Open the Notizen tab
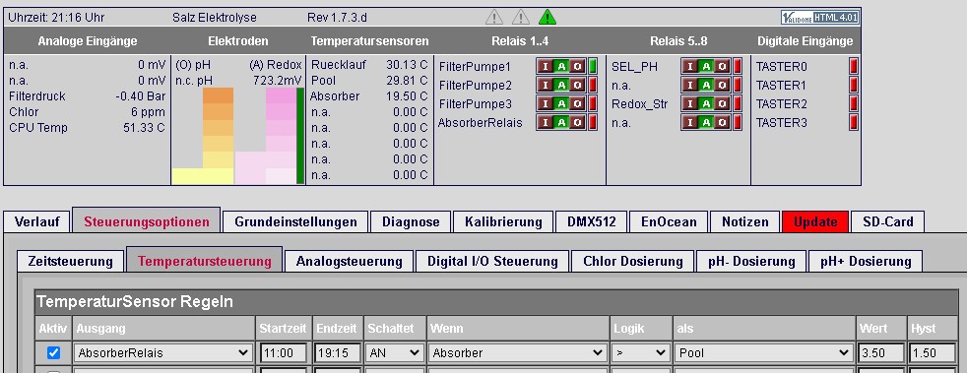This screenshot has width=967, height=373. [x=745, y=222]
